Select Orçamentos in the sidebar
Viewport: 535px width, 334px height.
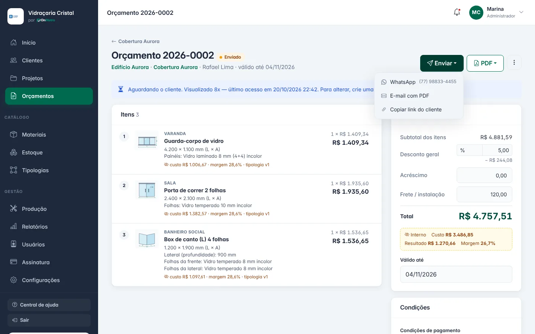pos(49,96)
